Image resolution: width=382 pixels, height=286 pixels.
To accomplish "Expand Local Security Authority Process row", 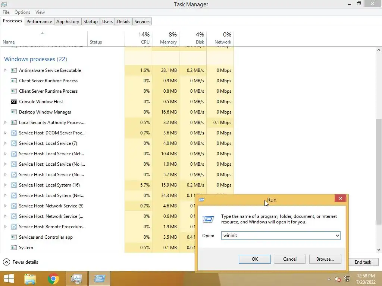I will [x=5, y=123].
